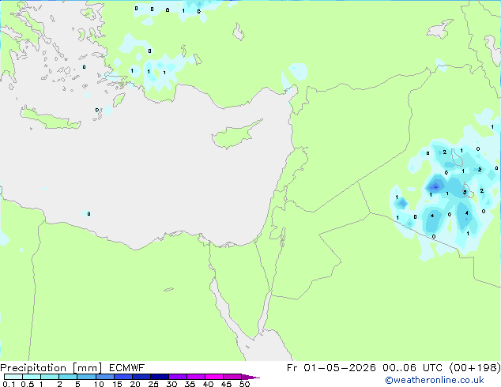Click the island of Crete on the map

coord(50,119)
